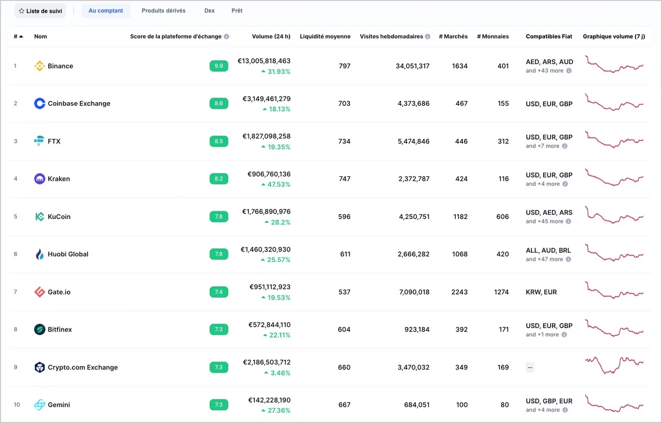Sort by # Marchés column
This screenshot has height=423, width=662.
453,36
